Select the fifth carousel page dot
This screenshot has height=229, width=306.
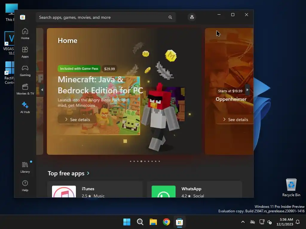coord(145,161)
